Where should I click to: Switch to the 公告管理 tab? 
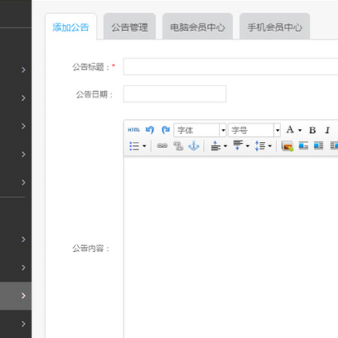pyautogui.click(x=130, y=27)
